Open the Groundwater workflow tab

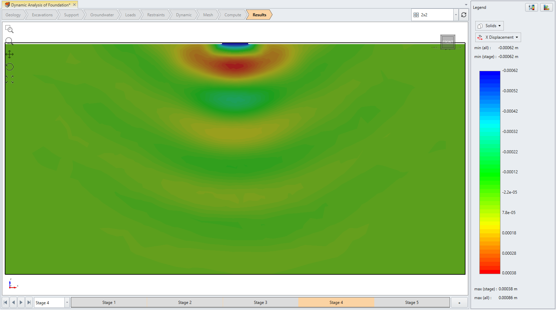tap(102, 15)
